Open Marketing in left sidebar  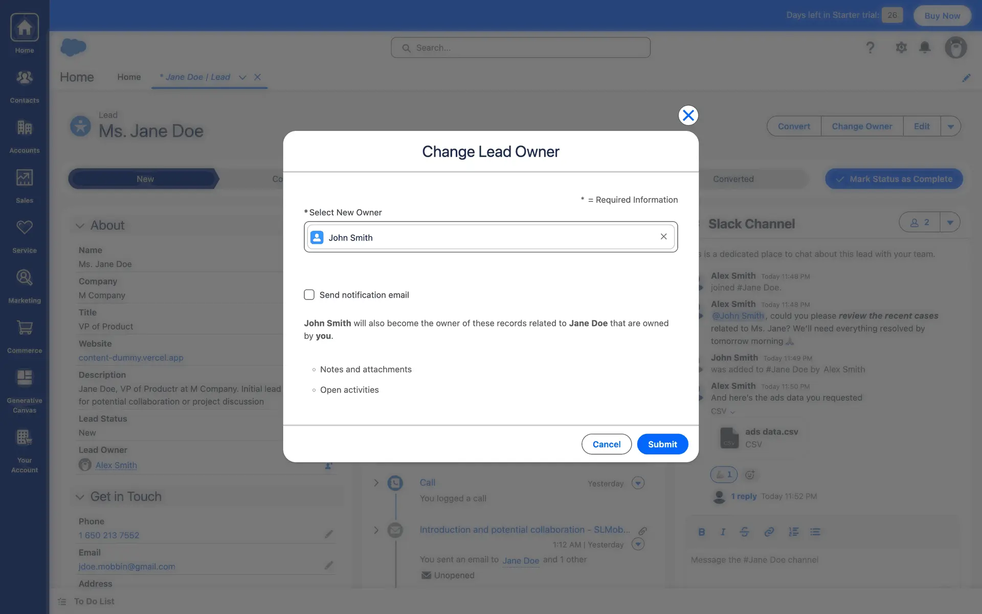click(24, 286)
